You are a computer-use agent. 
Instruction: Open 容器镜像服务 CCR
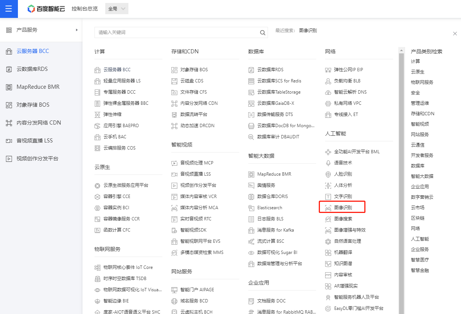point(121,219)
